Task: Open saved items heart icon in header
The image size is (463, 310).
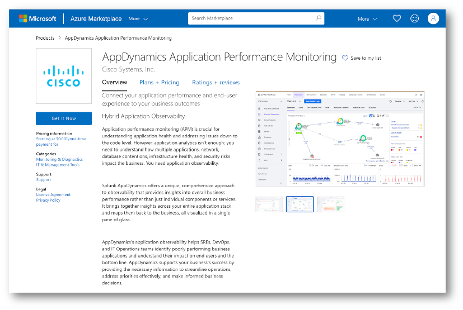Action: (396, 18)
